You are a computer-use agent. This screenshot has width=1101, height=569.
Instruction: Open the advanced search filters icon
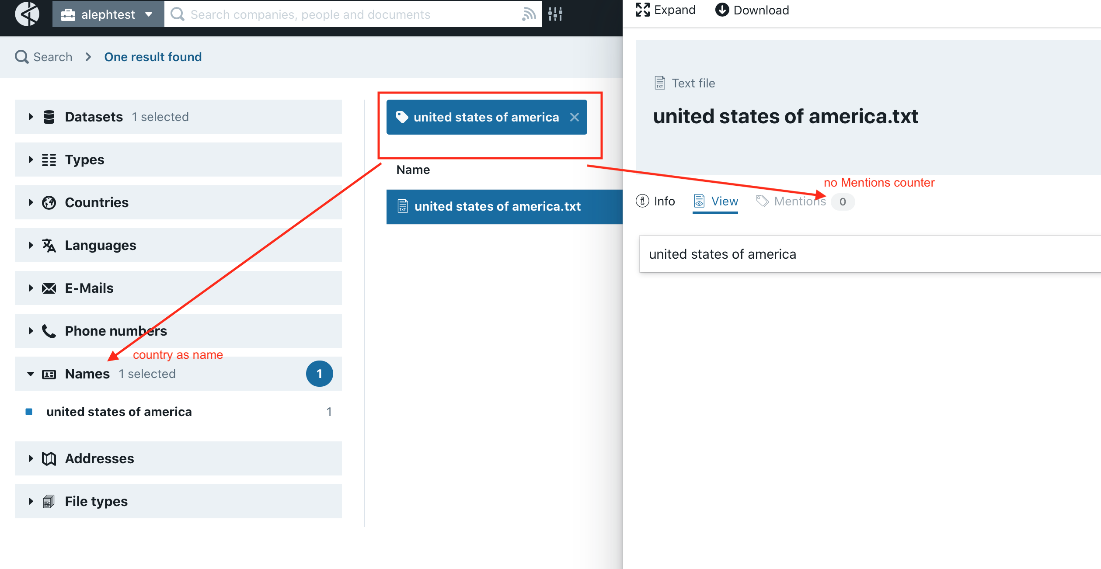555,14
